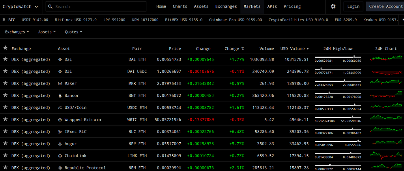Favorite the DAI ETH market star
This screenshot has height=171, width=404.
[x=5, y=59]
